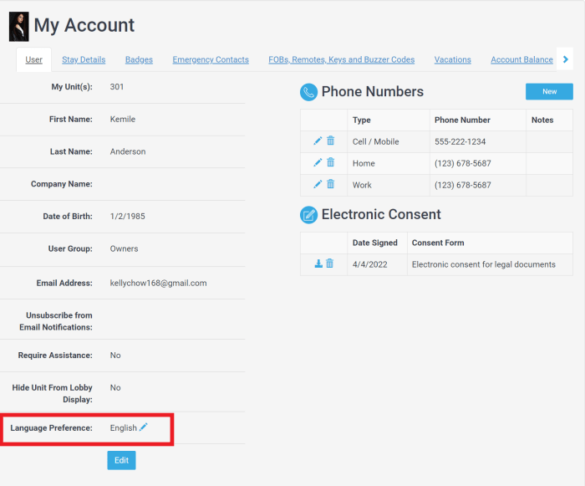
Task: Remove the Home phone number
Action: point(330,163)
